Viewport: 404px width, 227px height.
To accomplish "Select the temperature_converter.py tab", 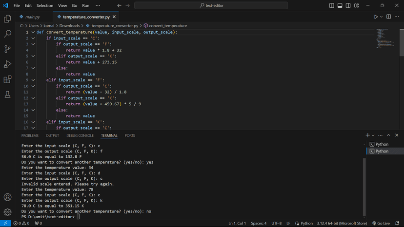I will click(86, 17).
